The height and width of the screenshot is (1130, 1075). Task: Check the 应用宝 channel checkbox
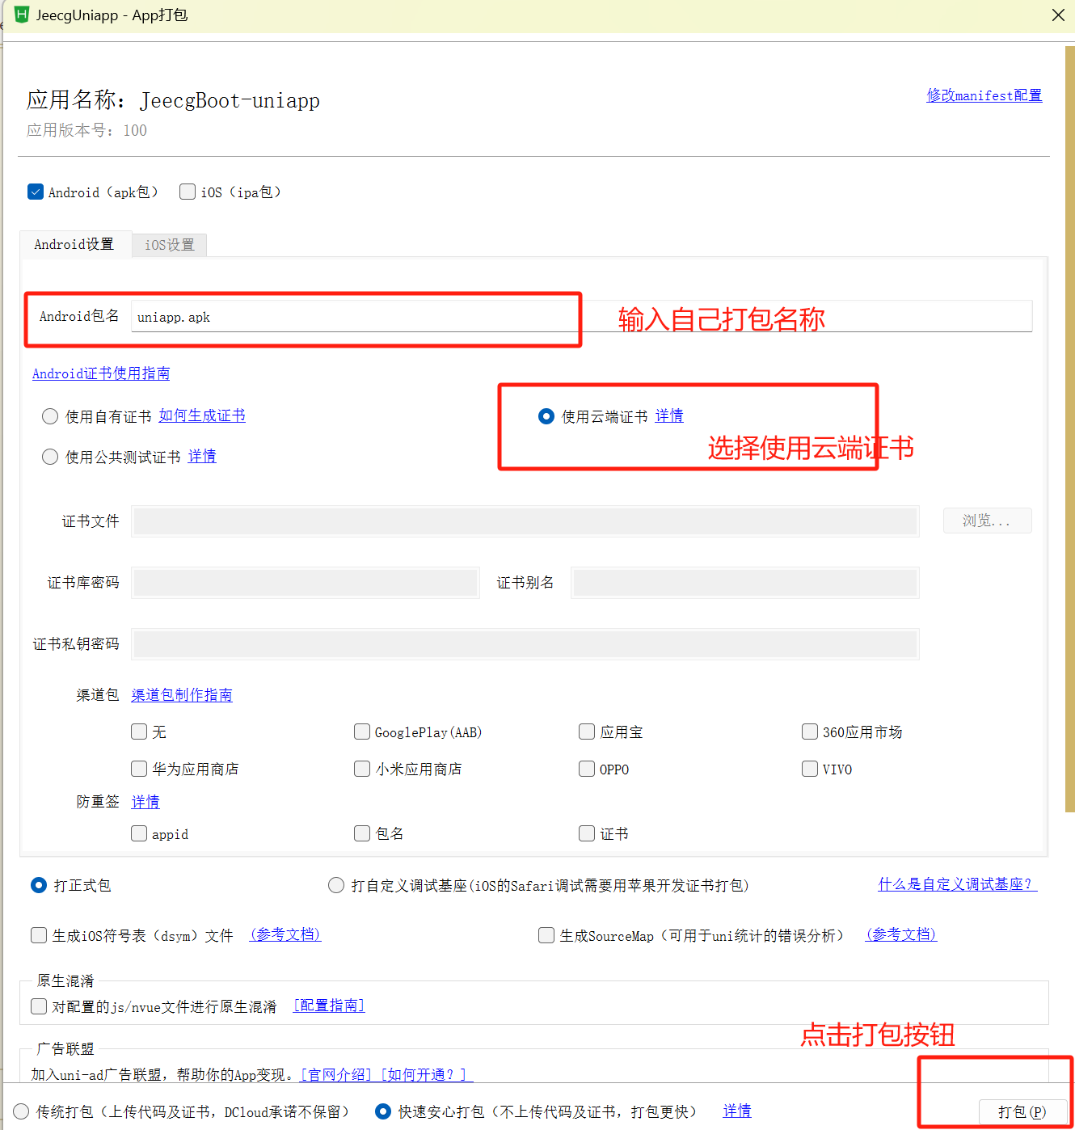click(587, 732)
